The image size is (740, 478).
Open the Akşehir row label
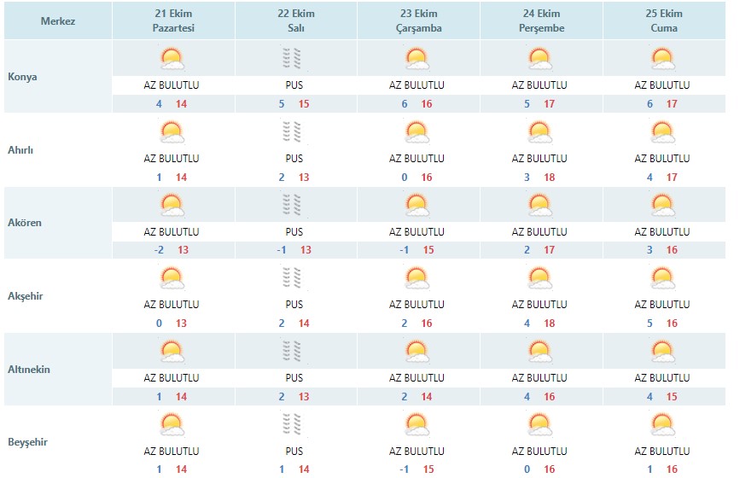coord(25,296)
